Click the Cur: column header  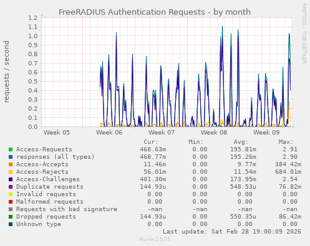151,142
